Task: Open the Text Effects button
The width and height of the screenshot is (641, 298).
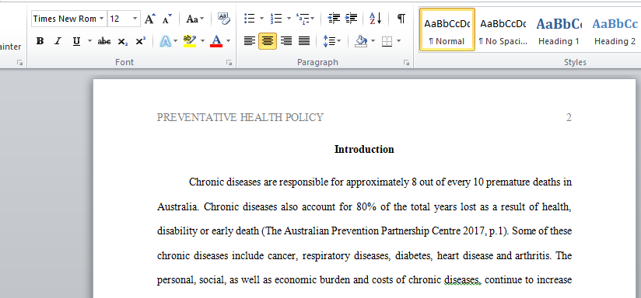Action: click(x=165, y=41)
